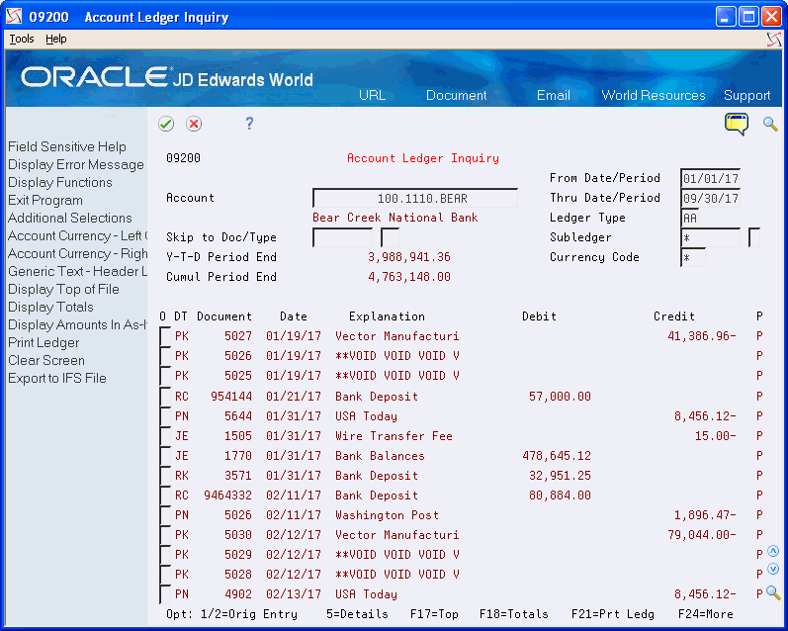788x631 pixels.
Task: Select Display Error Message
Action: (x=76, y=165)
